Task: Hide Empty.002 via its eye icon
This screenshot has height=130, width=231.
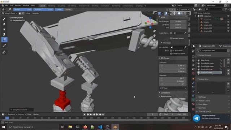Action: pos(228,28)
